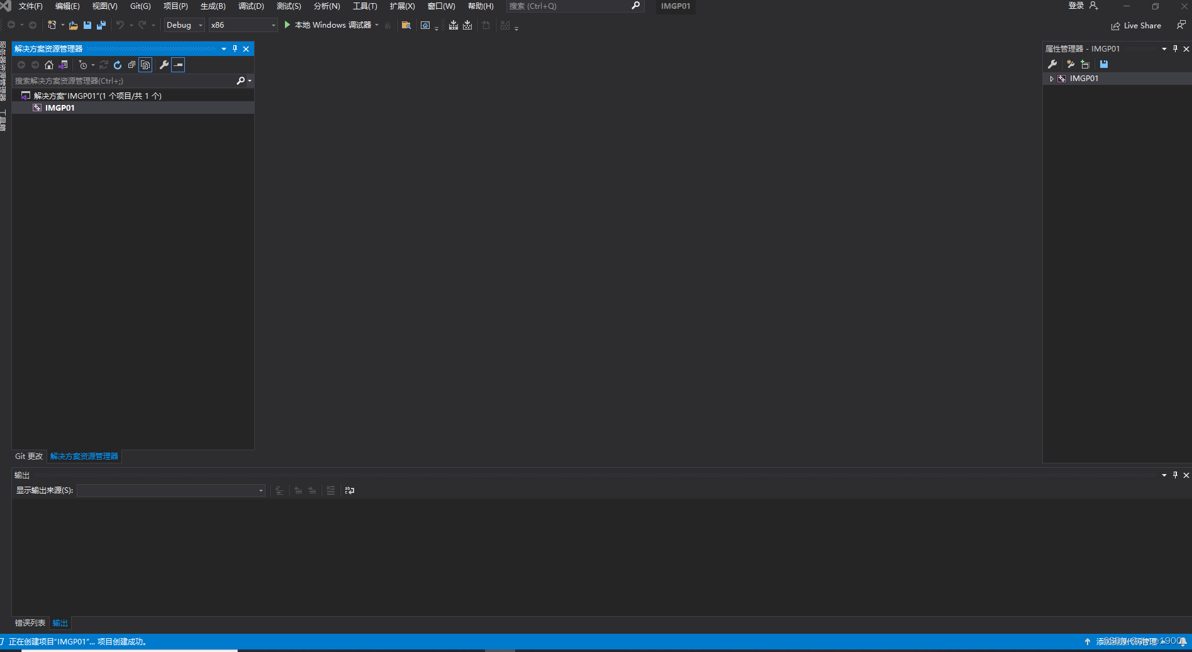
Task: Toggle auto-hide pin on Solution Explorer
Action: click(235, 48)
